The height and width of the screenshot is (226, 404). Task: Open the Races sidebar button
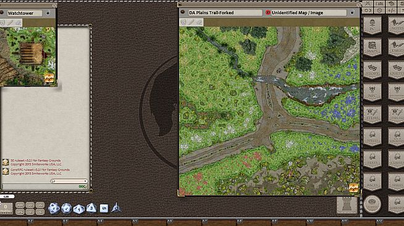[x=372, y=182]
